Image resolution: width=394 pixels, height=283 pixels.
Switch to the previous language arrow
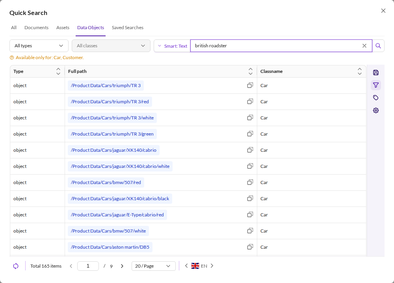186,266
